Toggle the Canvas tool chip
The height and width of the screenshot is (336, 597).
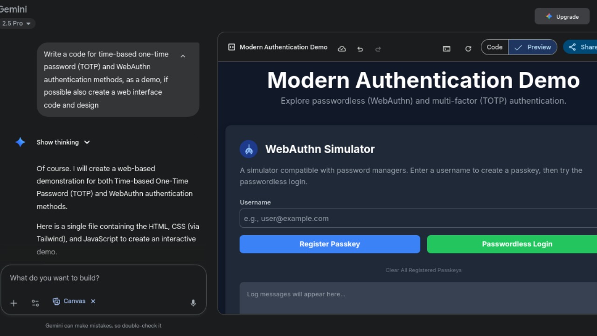coord(69,301)
